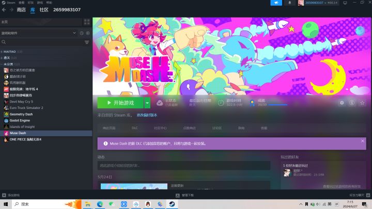Open File Explorer on the taskbar
The image size is (372, 209).
[88, 204]
